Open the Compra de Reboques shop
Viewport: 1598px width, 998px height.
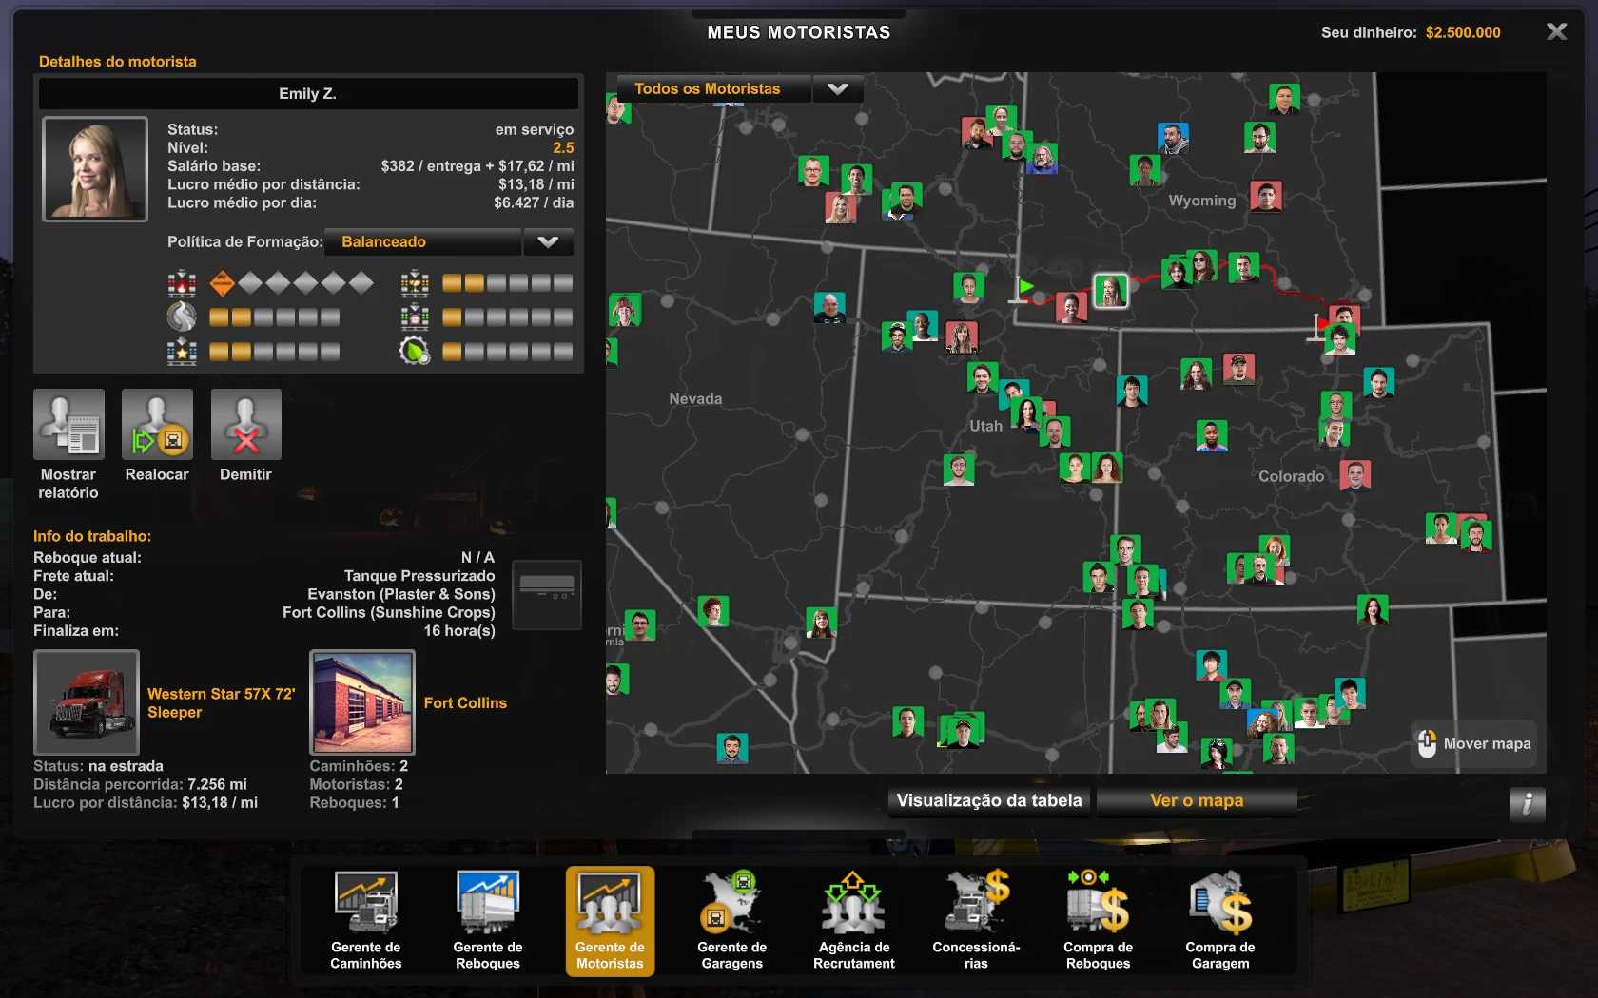coord(1098,919)
